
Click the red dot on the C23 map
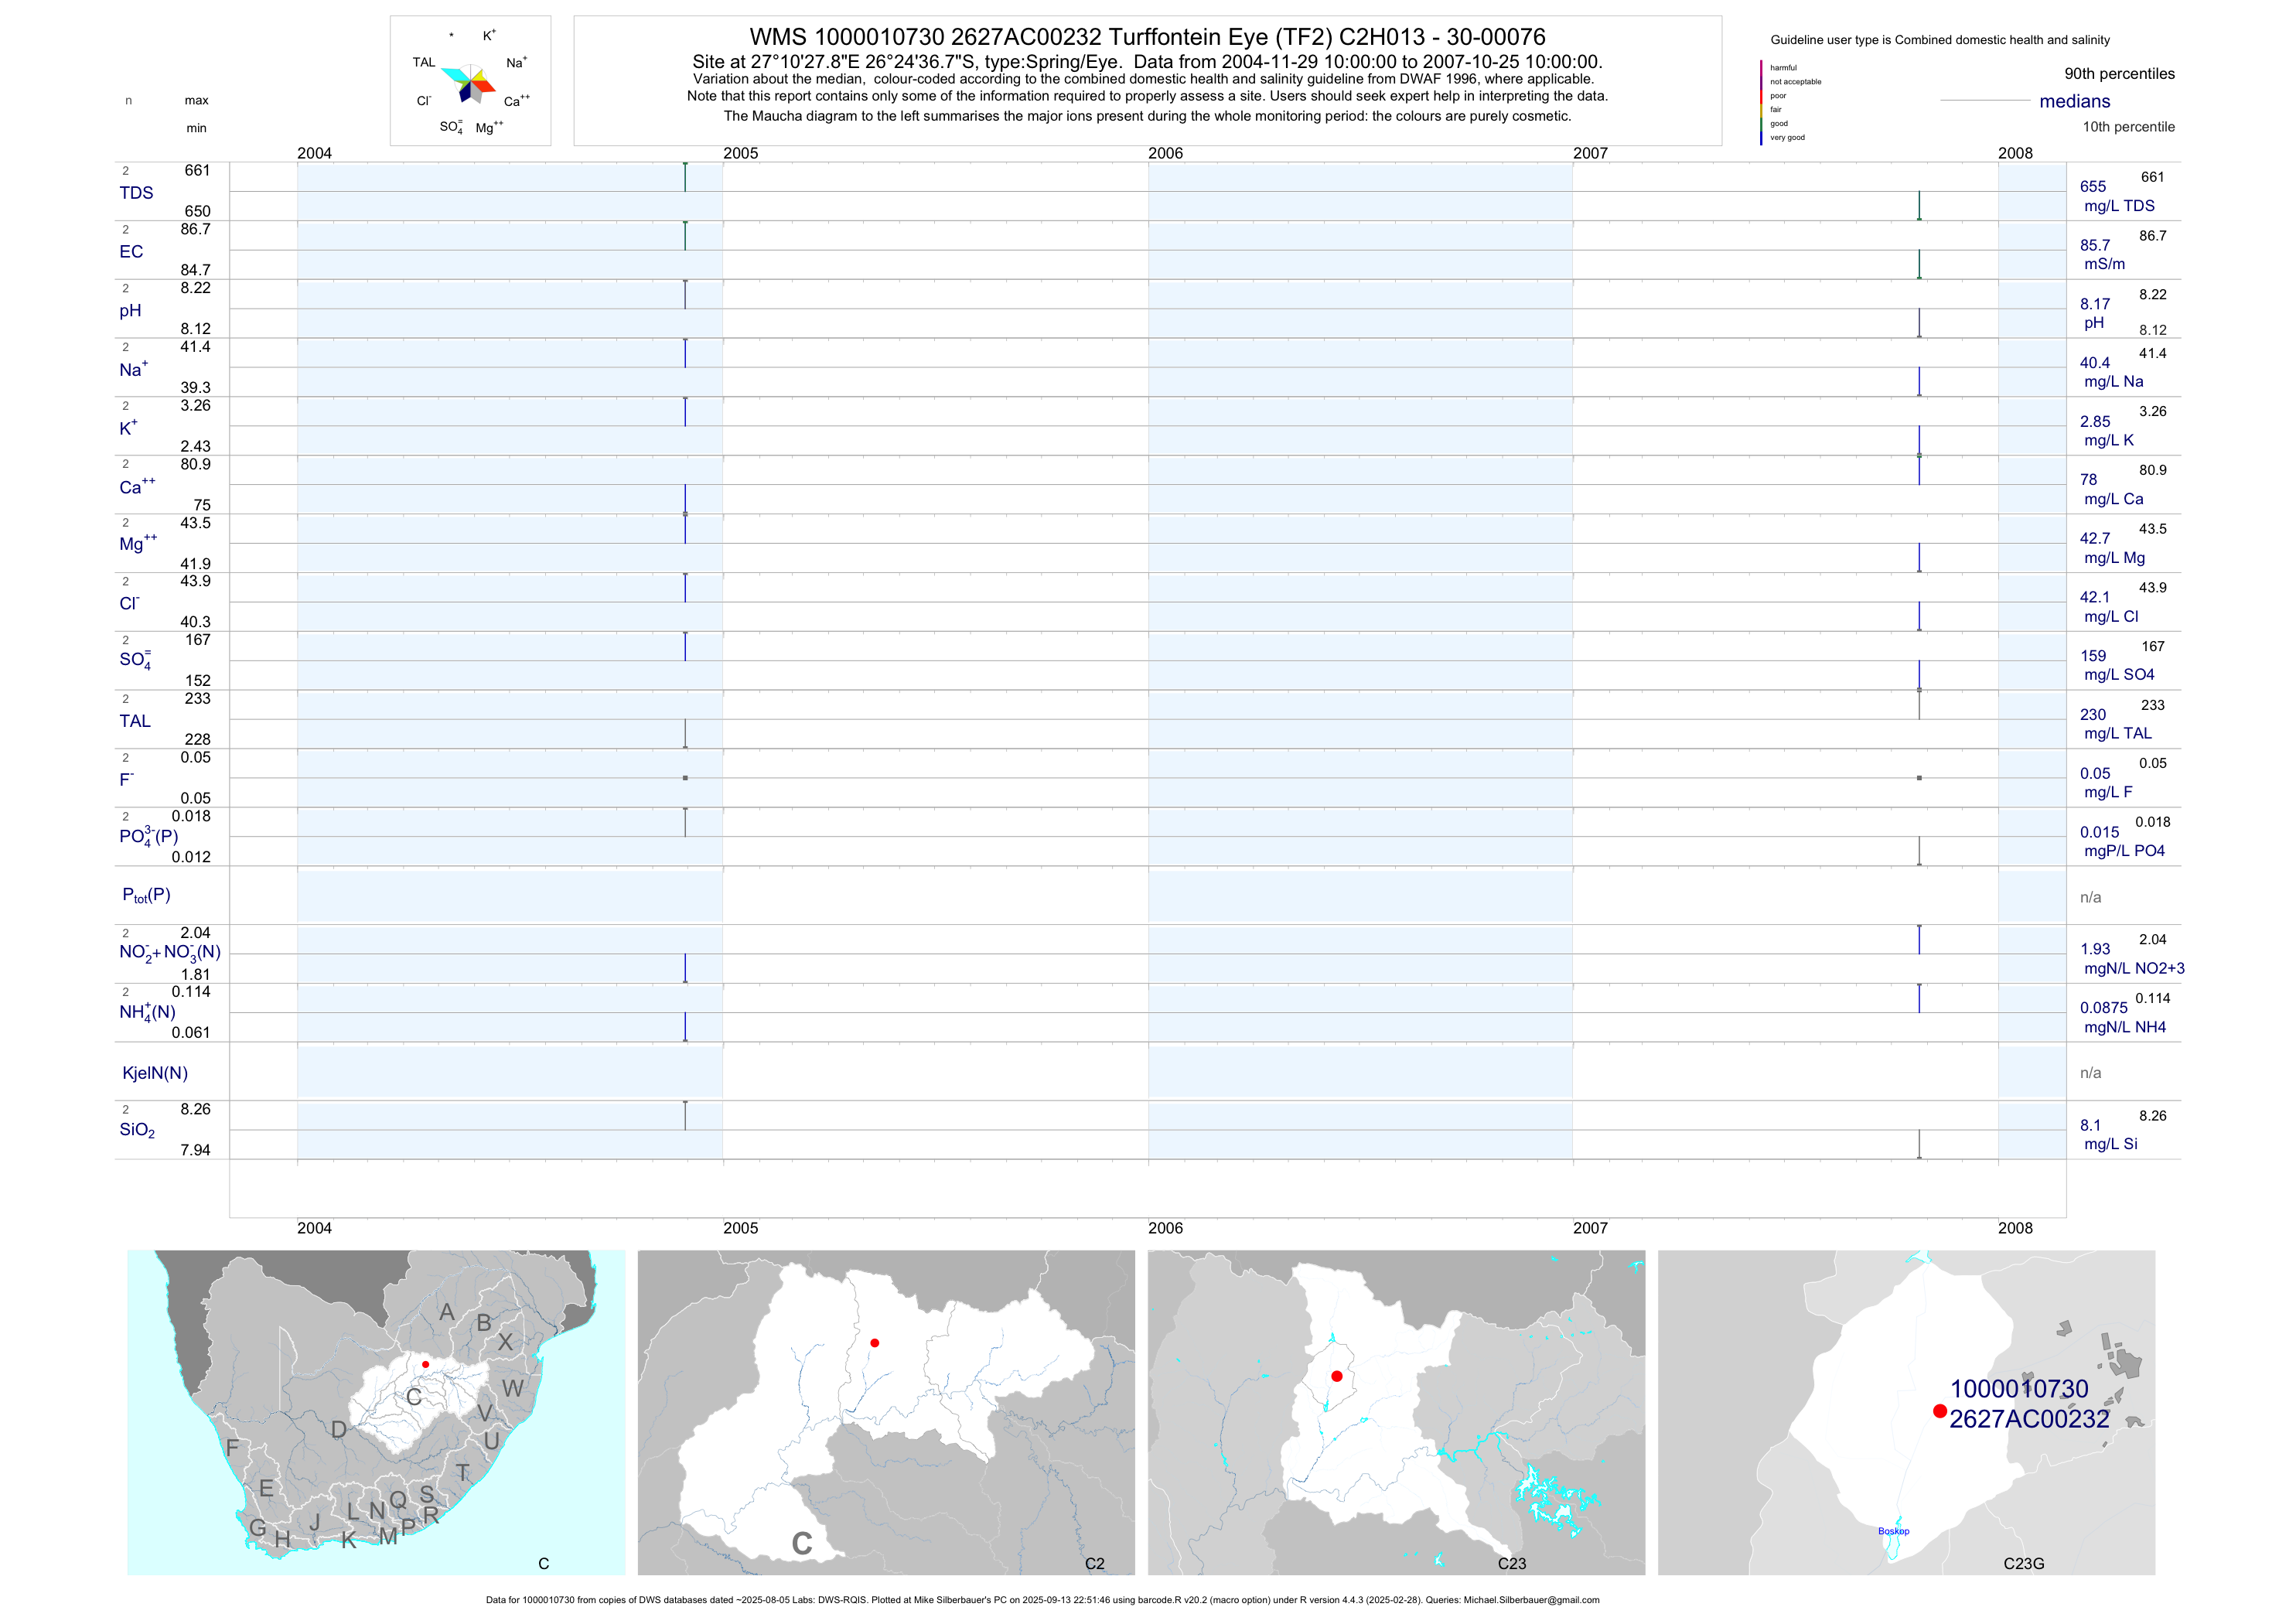[1337, 1376]
